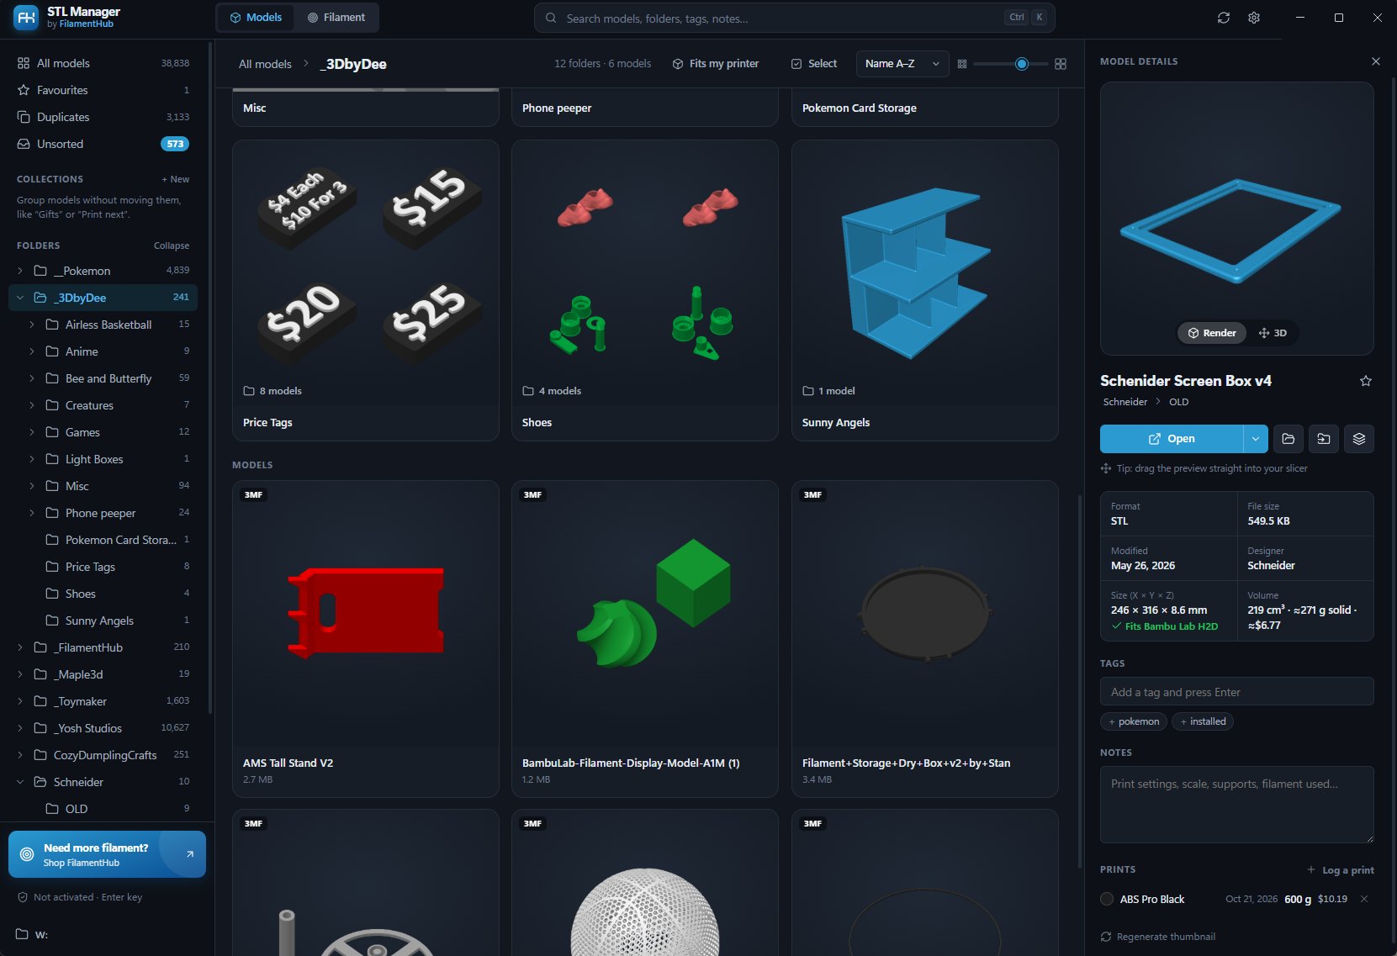Image resolution: width=1397 pixels, height=956 pixels.
Task: Click the show in folder icon beside Open
Action: (1289, 439)
